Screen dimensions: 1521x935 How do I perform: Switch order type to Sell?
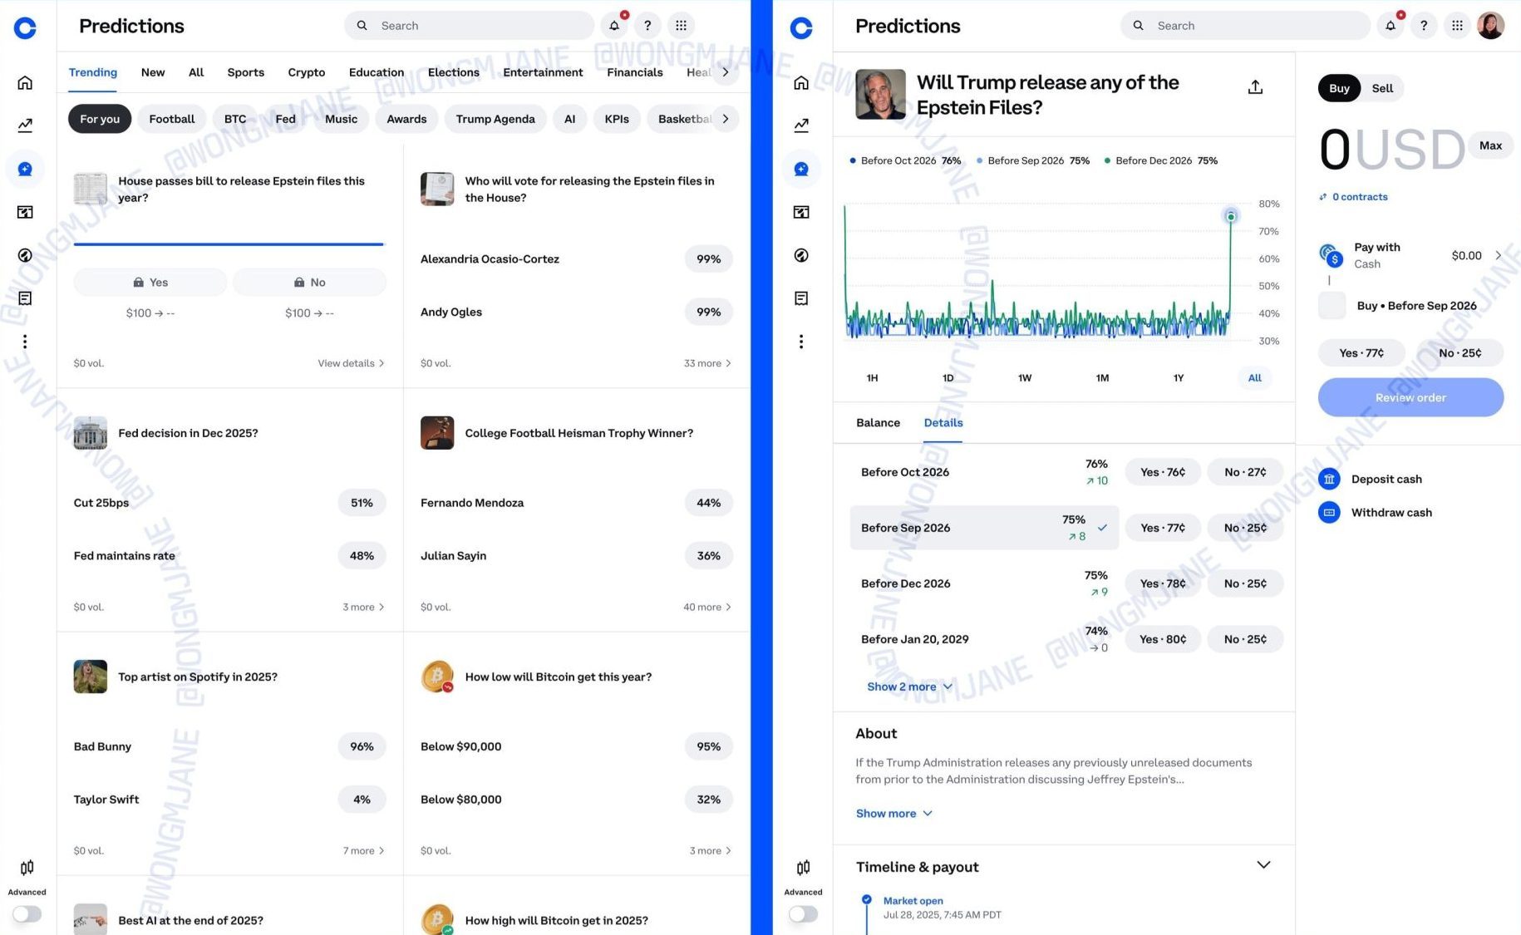(x=1381, y=88)
